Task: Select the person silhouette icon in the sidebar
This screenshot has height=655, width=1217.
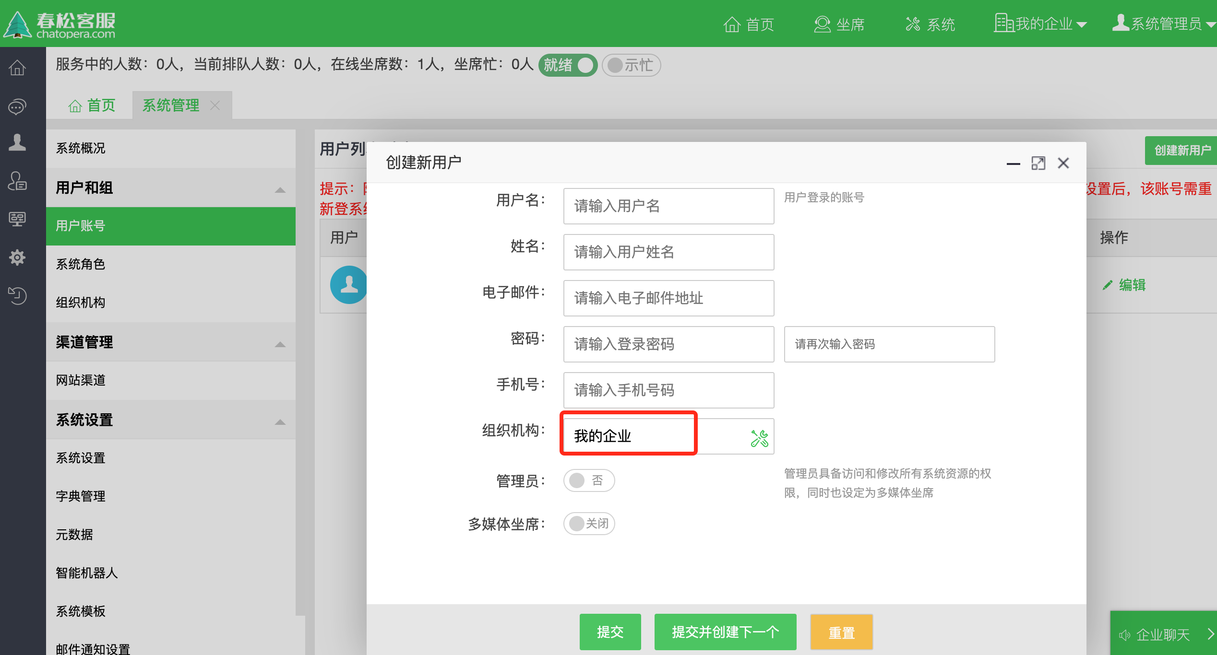Action: [x=17, y=142]
